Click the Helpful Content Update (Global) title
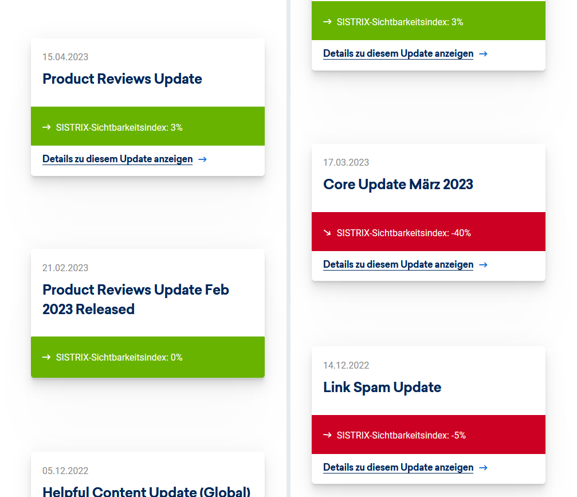 (146, 491)
